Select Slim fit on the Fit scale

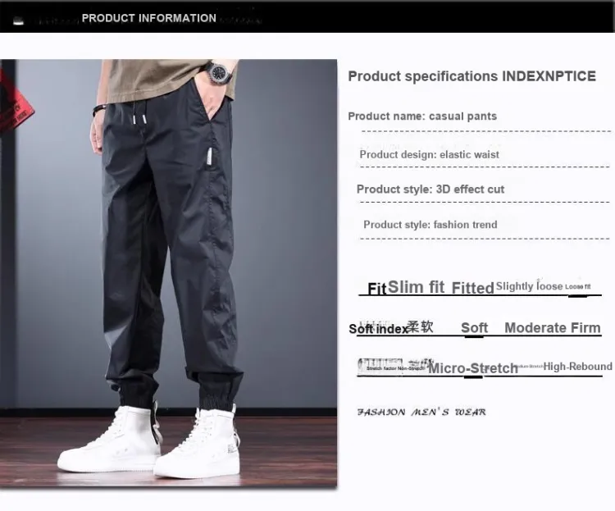(416, 287)
